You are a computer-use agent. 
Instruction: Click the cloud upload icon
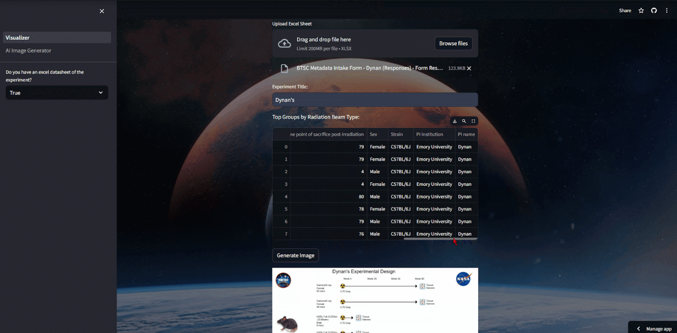(285, 43)
